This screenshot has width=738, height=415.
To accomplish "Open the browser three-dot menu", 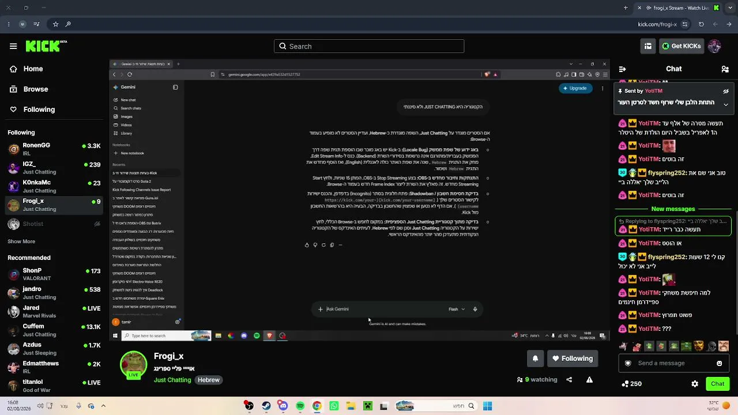I will point(8,24).
